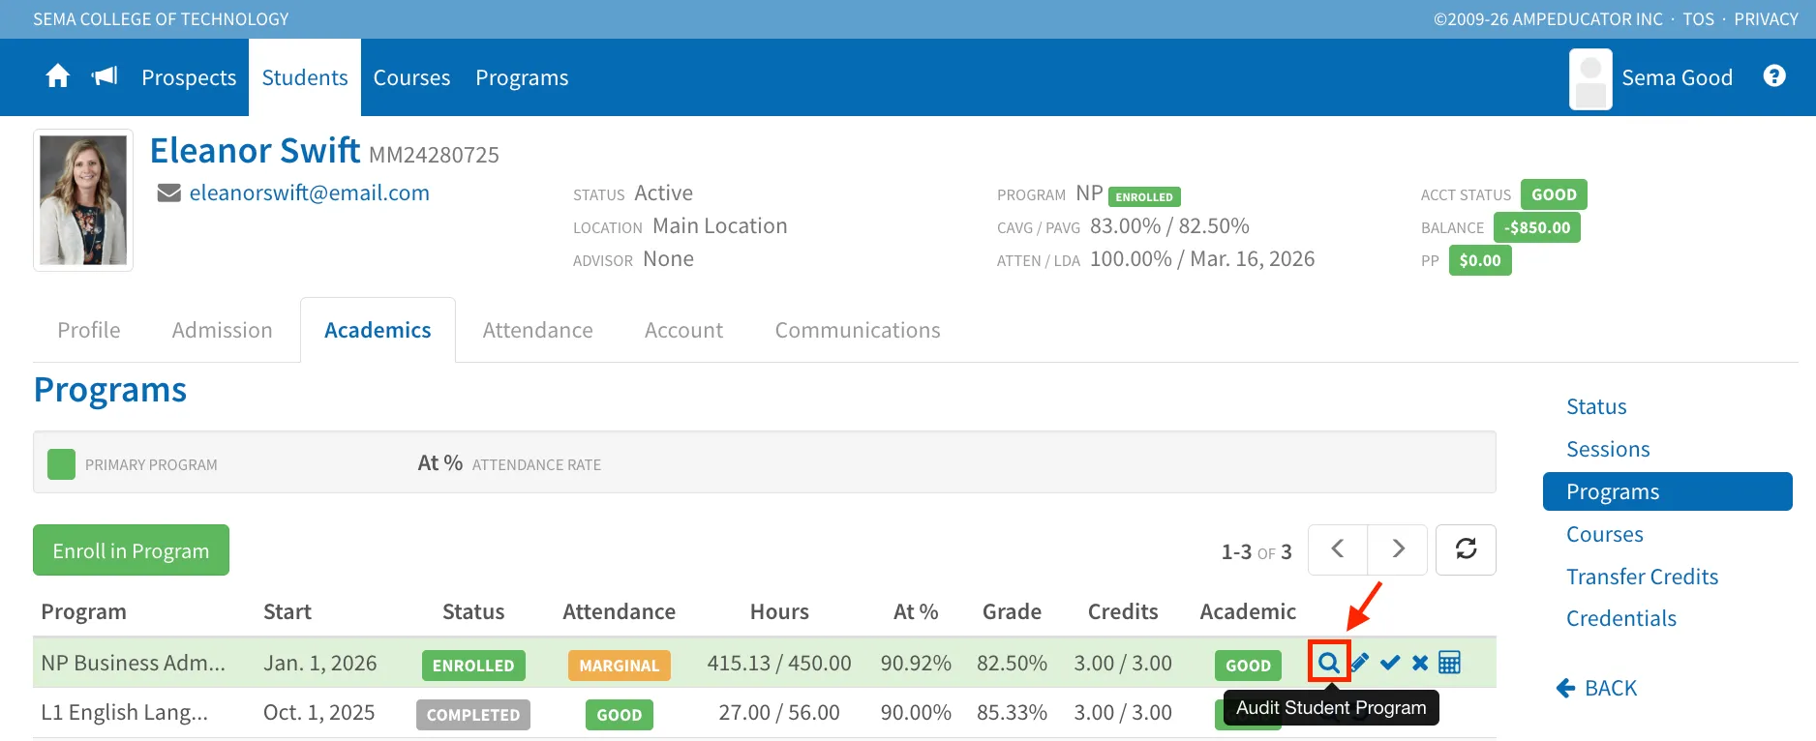Edit the NP Business Adm program pencil
This screenshot has height=741, width=1816.
tap(1360, 663)
